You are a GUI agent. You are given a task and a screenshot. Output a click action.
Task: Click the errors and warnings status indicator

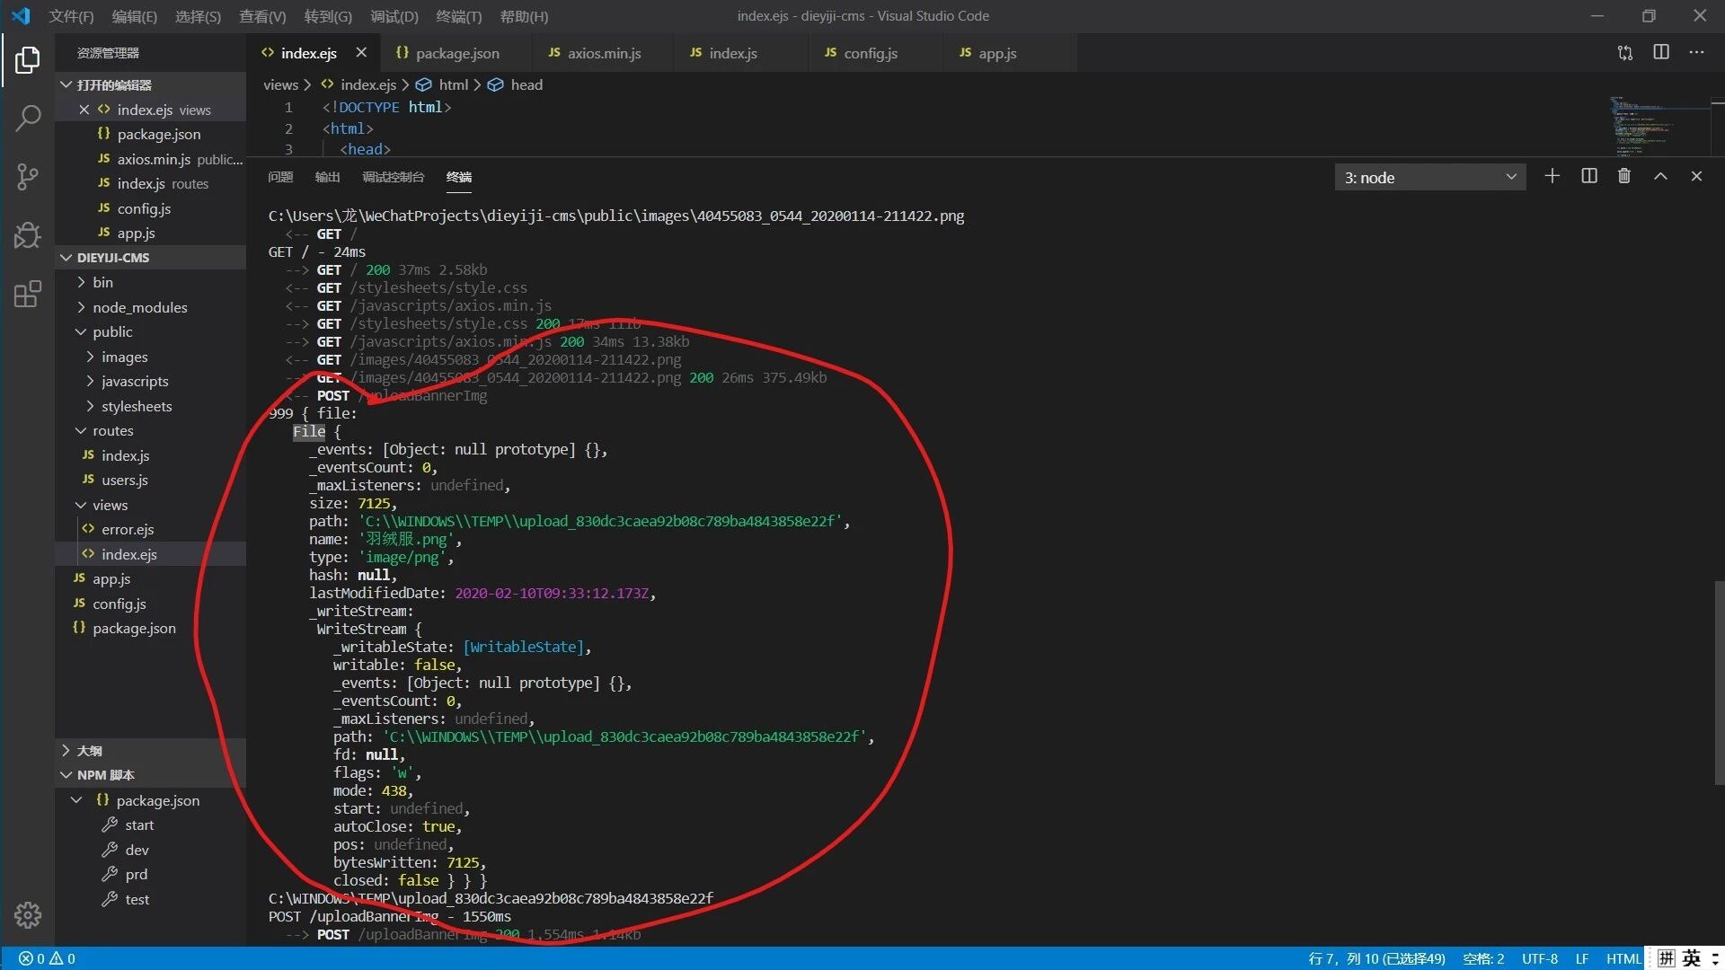(48, 958)
